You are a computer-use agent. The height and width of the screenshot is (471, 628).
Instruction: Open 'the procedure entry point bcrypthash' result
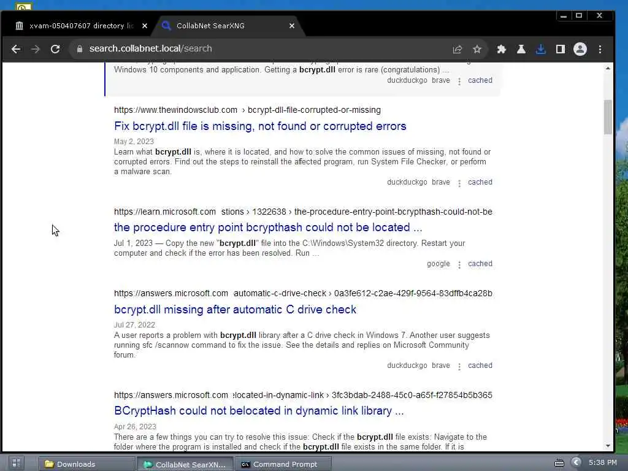tap(268, 228)
